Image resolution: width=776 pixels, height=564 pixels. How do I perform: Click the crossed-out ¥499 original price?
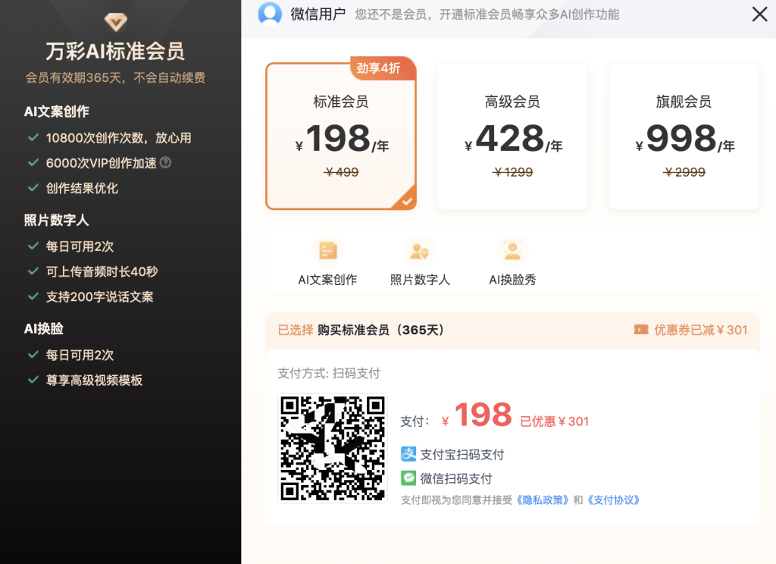[341, 172]
